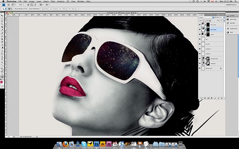
Task: Open Spotlight search in menu bar
Action: [236, 1]
